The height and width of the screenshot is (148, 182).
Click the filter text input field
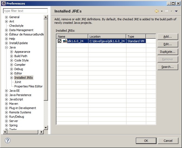25,11
